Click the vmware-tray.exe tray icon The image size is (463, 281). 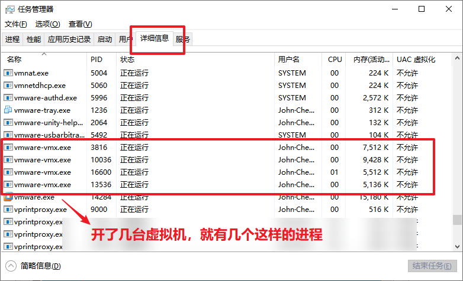(8, 110)
